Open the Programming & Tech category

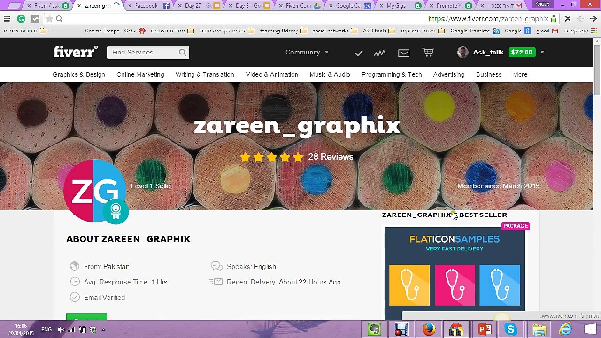(392, 74)
